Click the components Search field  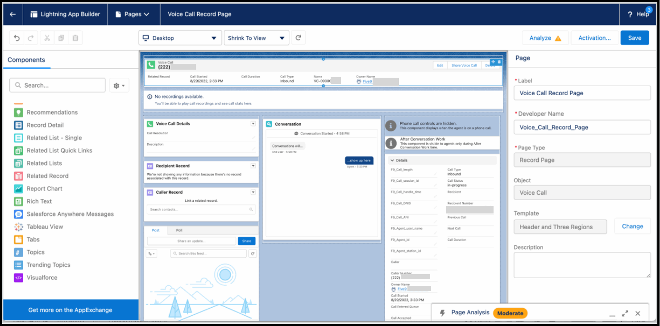[58, 85]
